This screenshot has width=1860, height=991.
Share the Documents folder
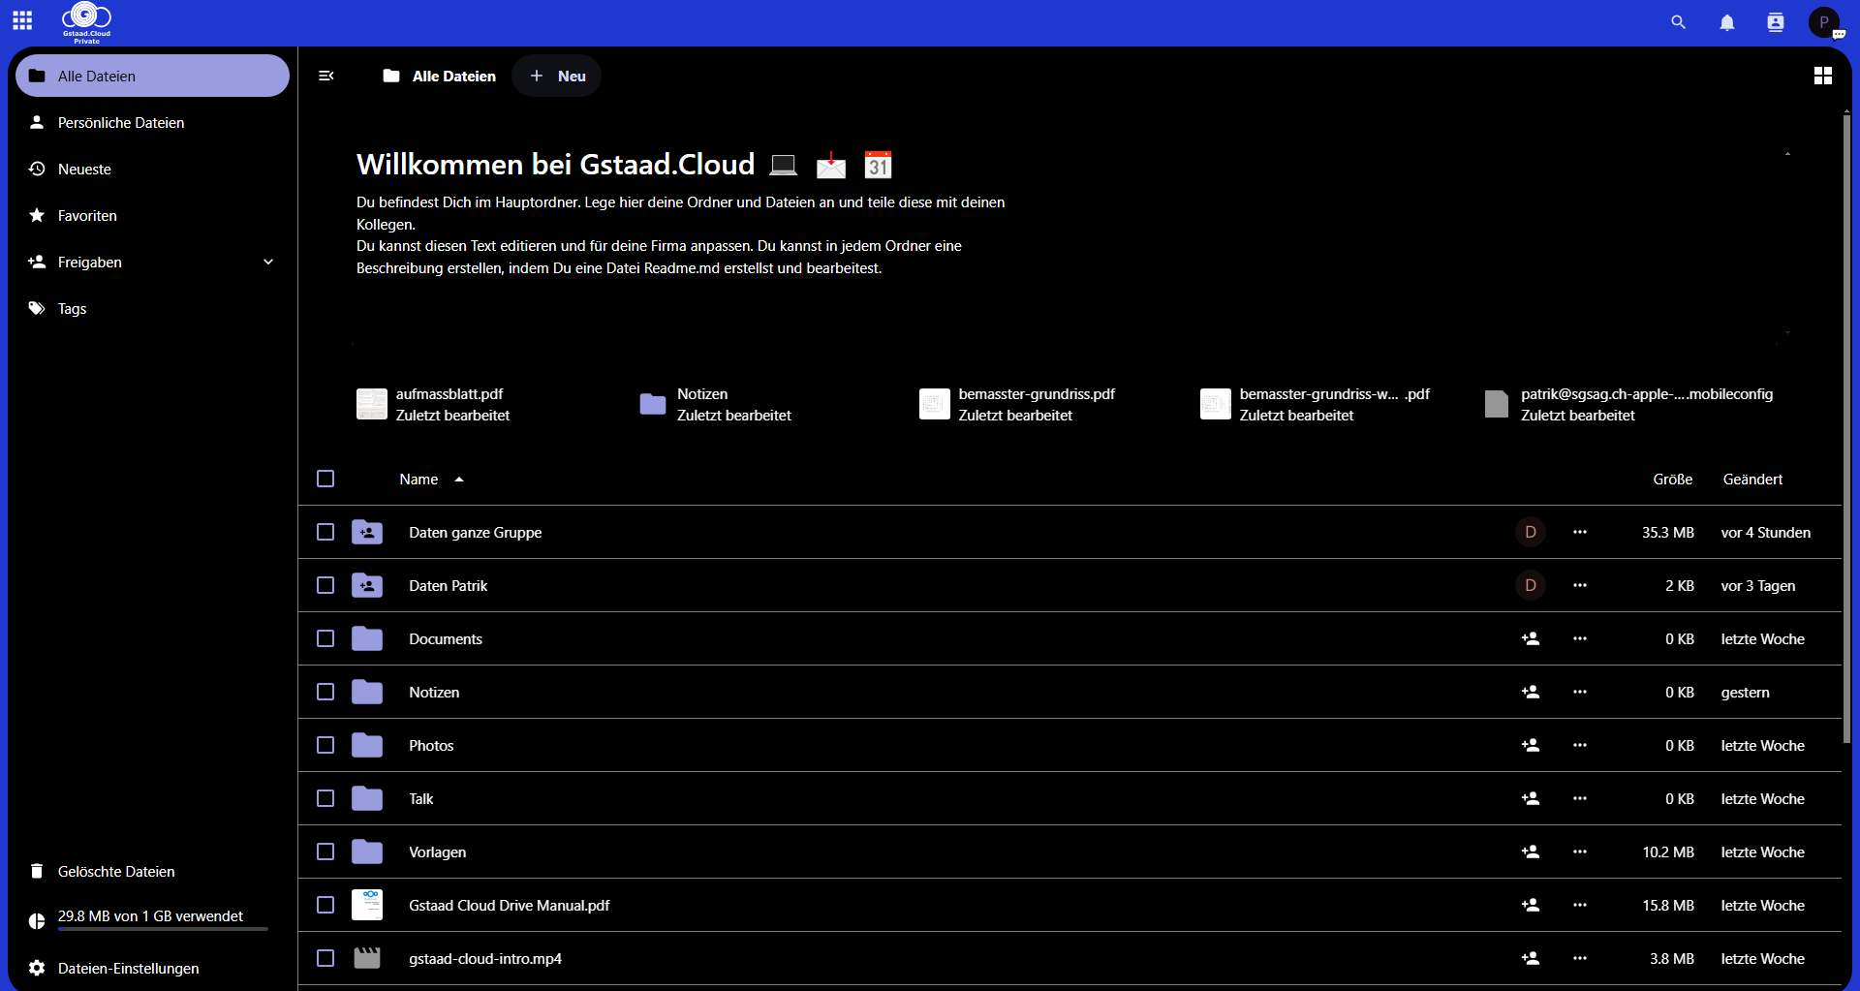[1530, 639]
